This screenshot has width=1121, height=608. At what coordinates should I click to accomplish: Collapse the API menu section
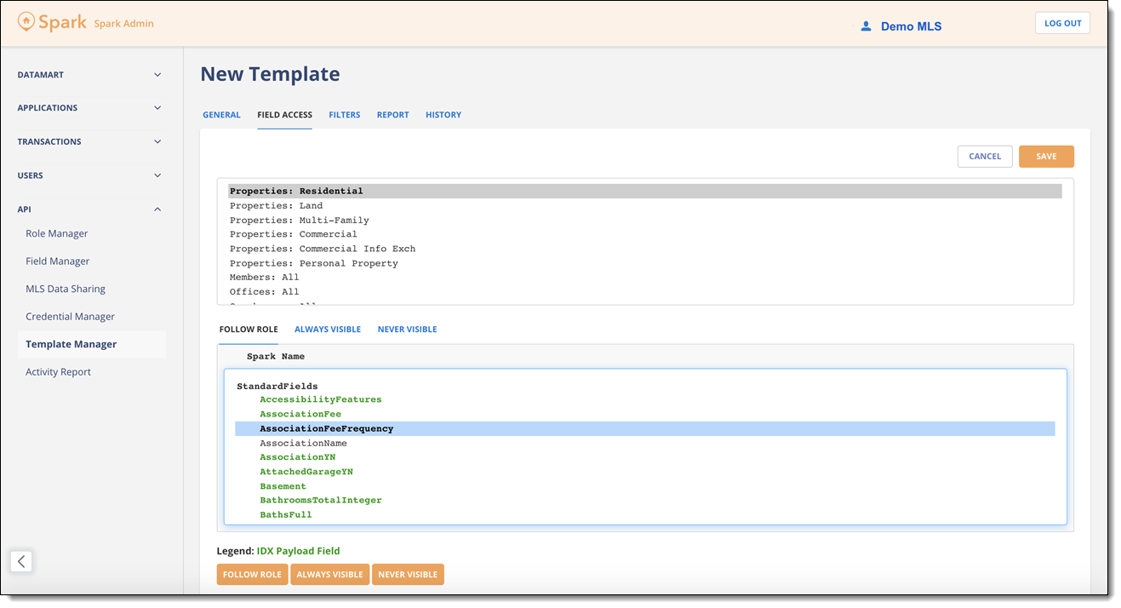89,209
